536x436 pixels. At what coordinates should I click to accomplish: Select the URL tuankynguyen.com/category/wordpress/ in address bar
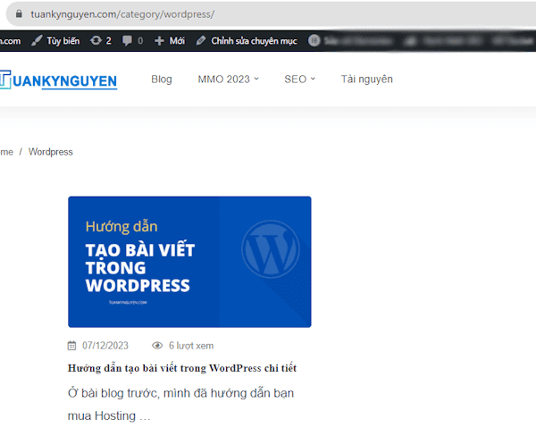[x=122, y=14]
